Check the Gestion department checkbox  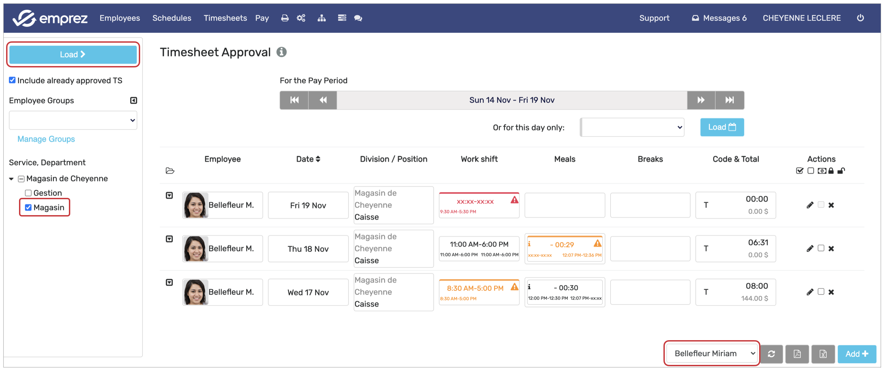click(28, 193)
